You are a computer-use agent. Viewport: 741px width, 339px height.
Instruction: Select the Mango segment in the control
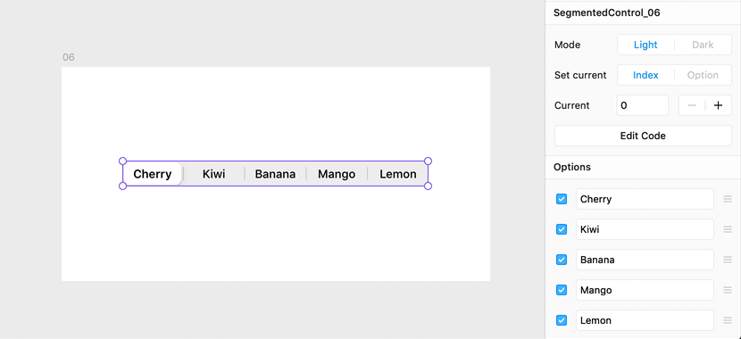(337, 174)
